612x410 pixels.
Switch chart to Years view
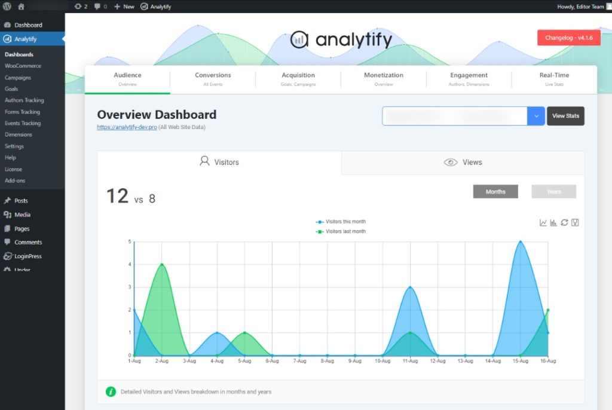553,192
